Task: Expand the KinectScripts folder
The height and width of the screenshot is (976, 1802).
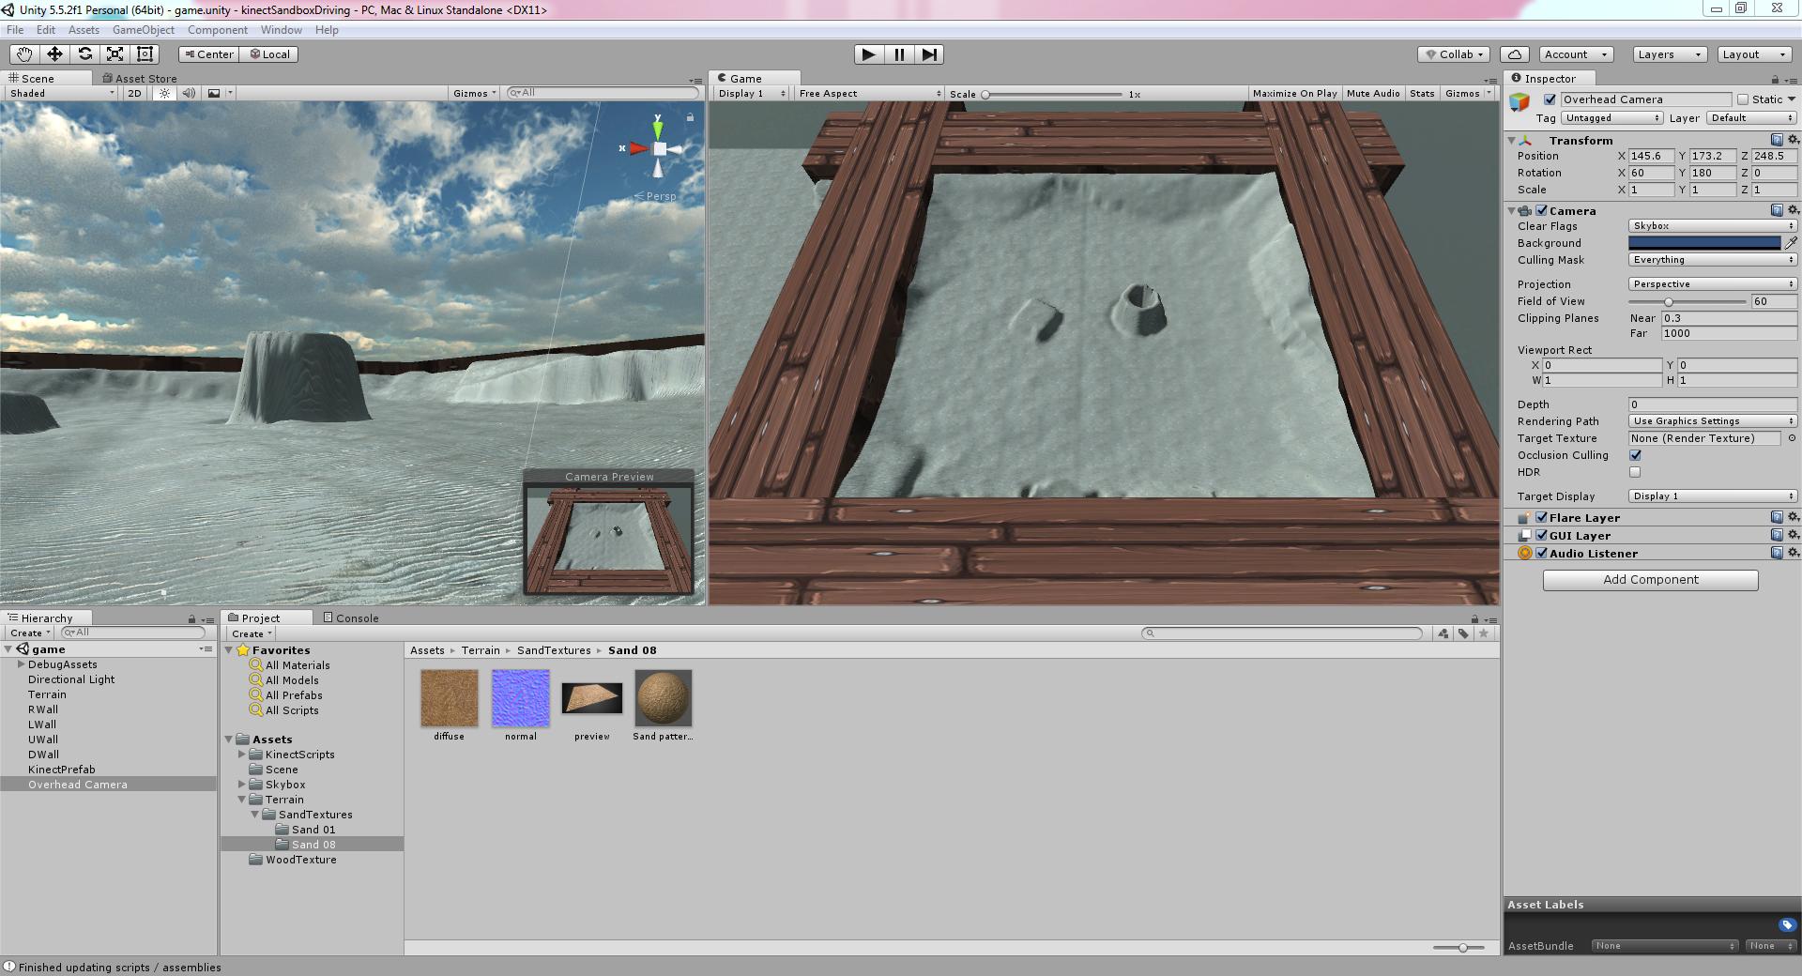Action: [242, 755]
